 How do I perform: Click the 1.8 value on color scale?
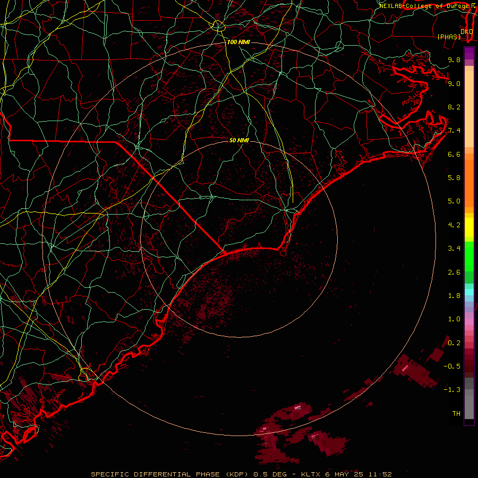[x=454, y=296]
